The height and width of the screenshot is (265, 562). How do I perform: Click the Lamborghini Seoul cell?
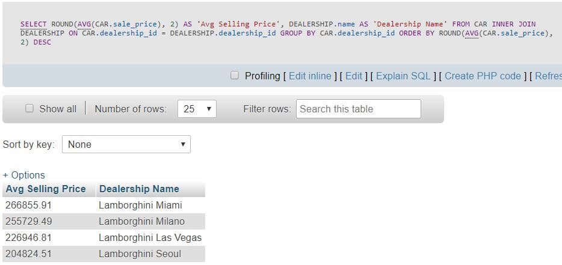(150, 254)
